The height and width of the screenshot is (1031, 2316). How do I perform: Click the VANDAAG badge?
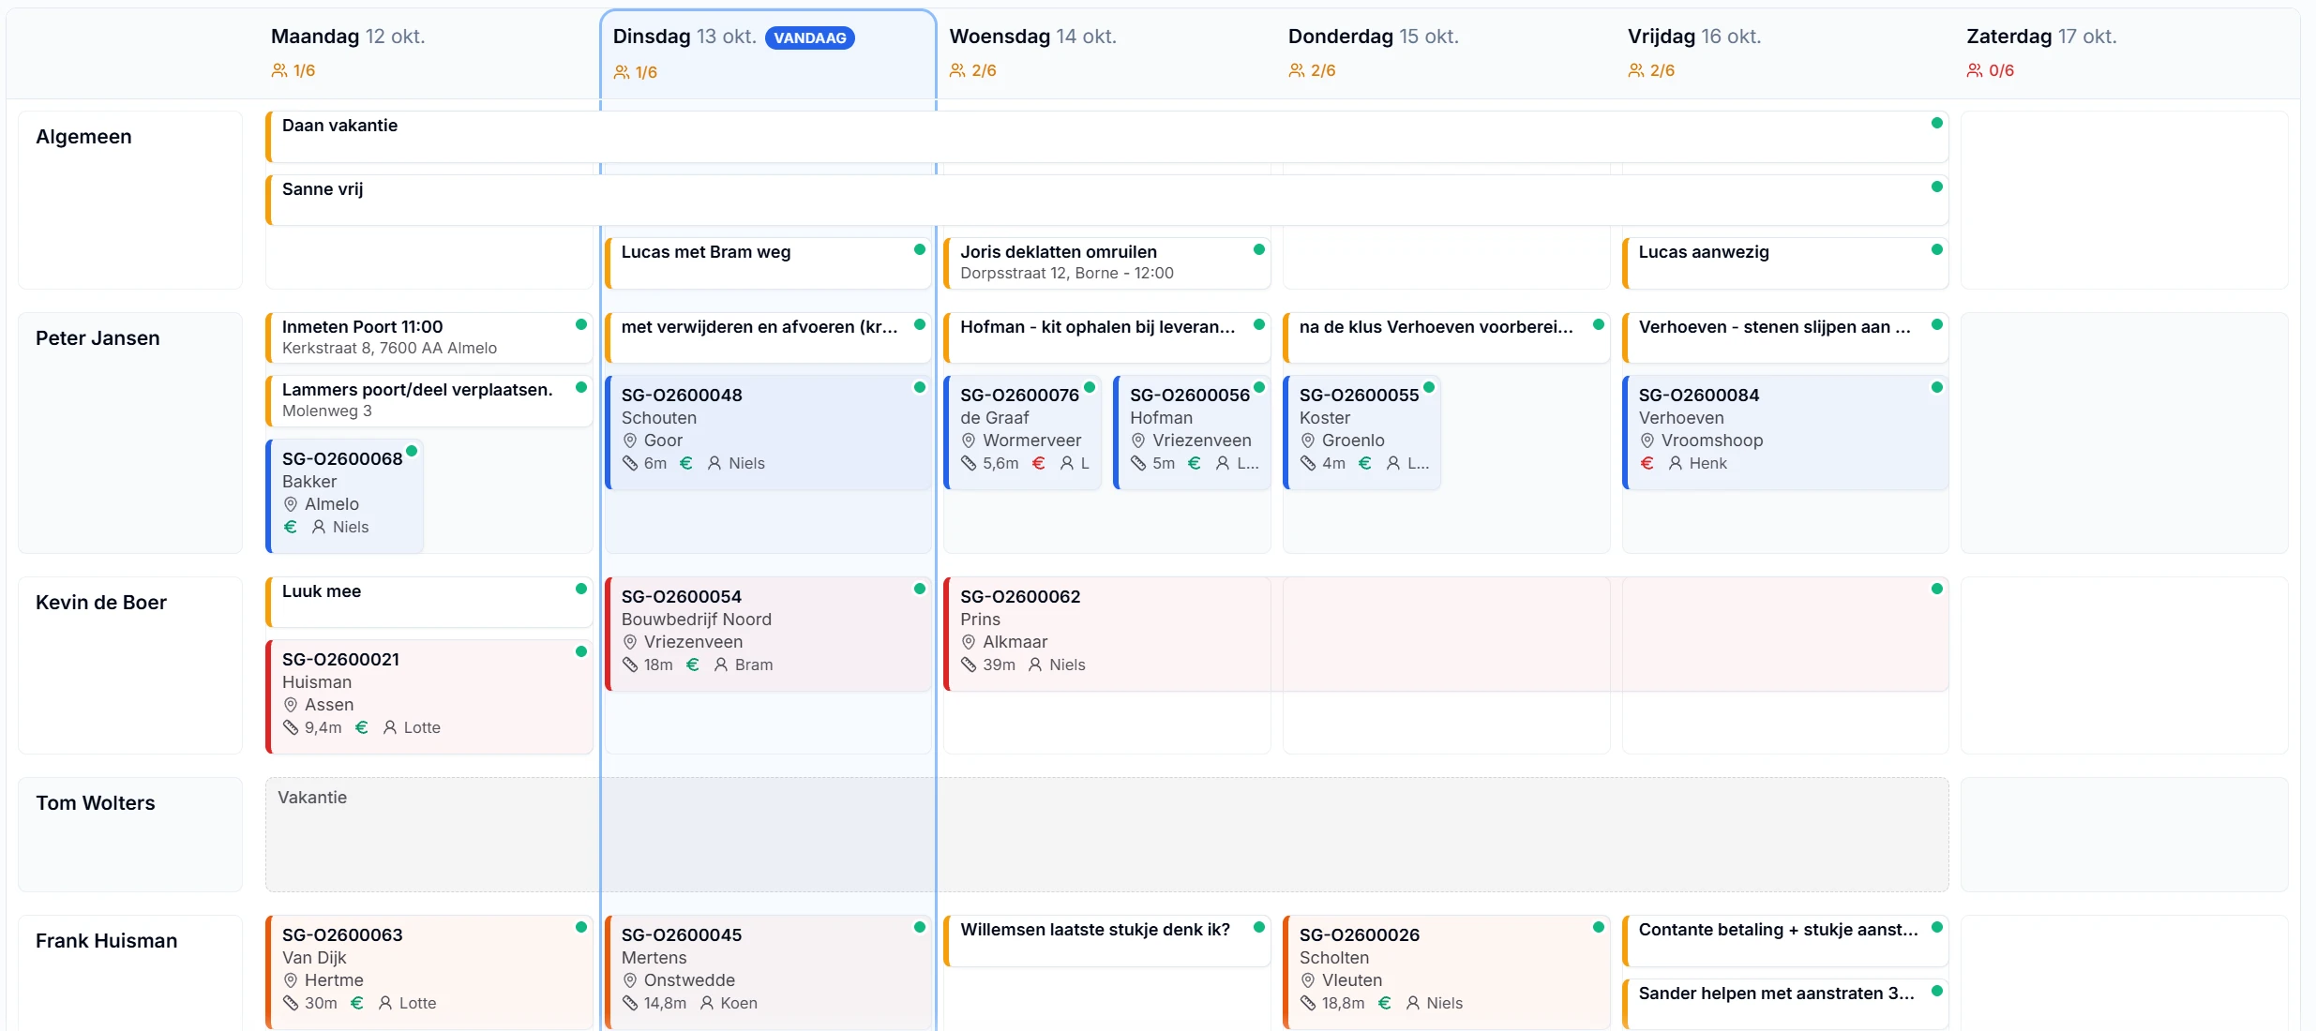(x=810, y=37)
